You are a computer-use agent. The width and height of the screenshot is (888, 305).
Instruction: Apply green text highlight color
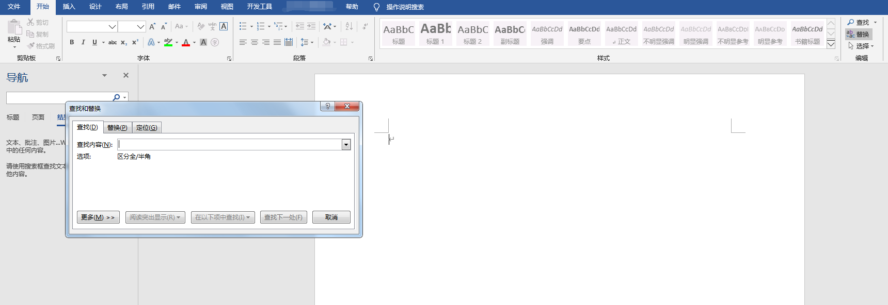click(x=168, y=42)
